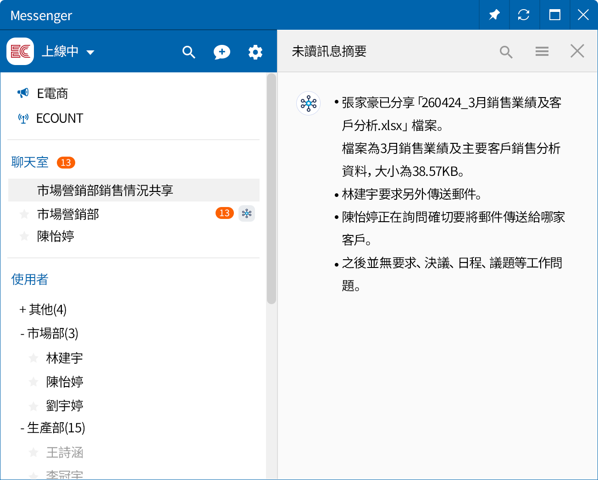This screenshot has height=480, width=598.
Task: Open Messenger settings gear
Action: [x=255, y=52]
